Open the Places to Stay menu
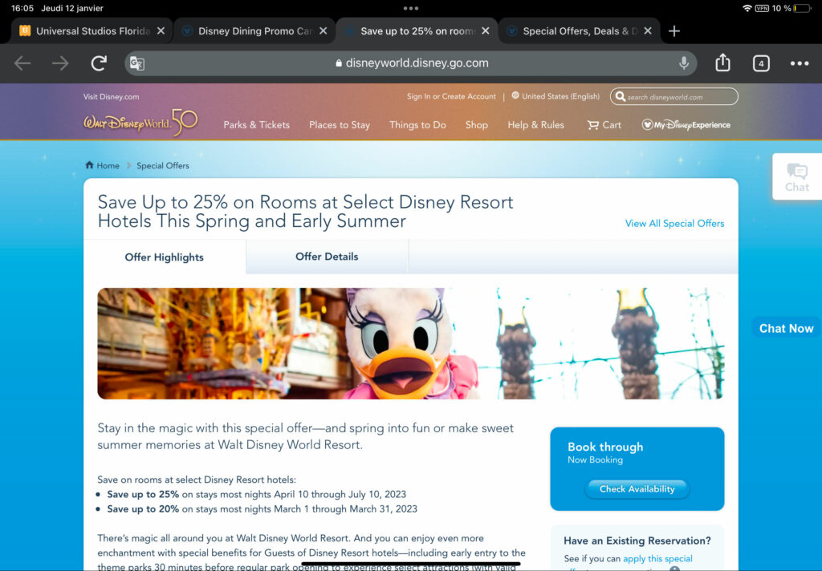The height and width of the screenshot is (571, 822). (340, 124)
